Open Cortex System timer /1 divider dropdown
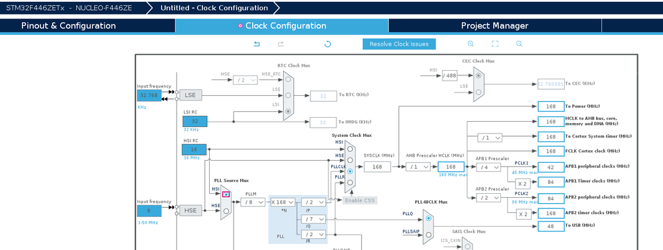This screenshot has height=250, width=663. 490,138
